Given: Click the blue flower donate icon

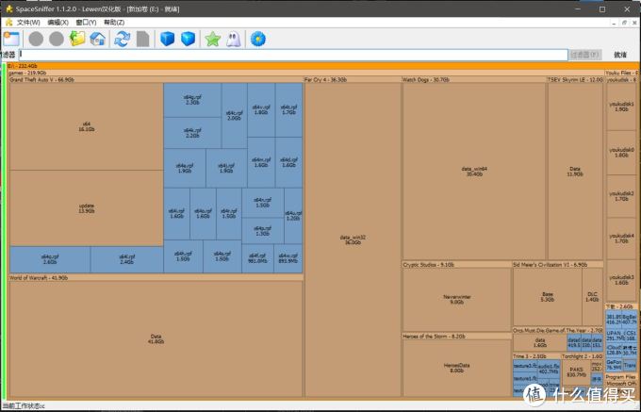Looking at the screenshot, I should tap(258, 39).
